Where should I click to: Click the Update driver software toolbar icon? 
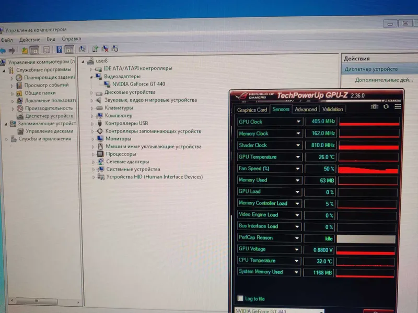[x=95, y=49]
